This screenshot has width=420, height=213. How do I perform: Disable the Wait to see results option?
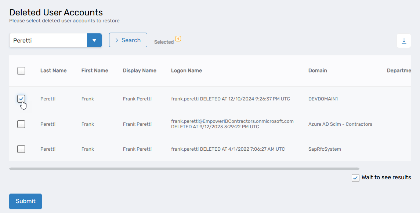tap(355, 178)
